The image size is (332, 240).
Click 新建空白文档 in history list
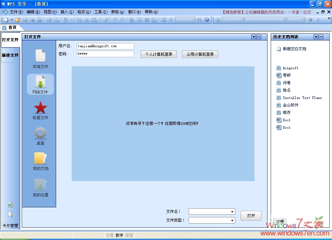(x=291, y=49)
